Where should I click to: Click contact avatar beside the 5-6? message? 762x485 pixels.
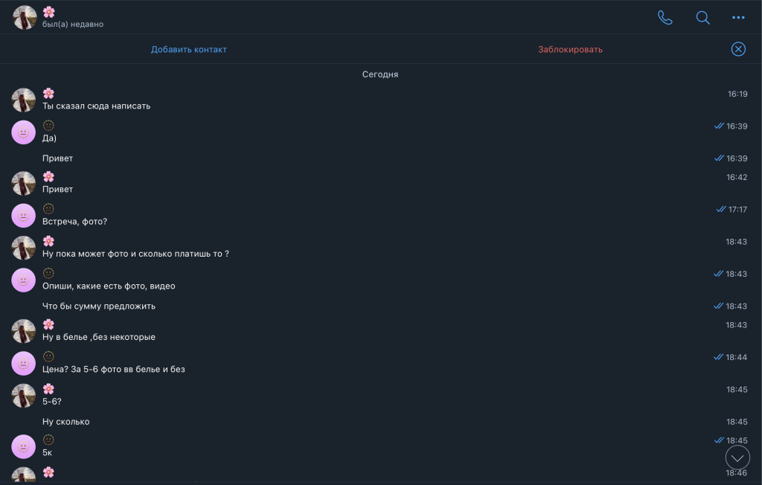click(x=24, y=395)
